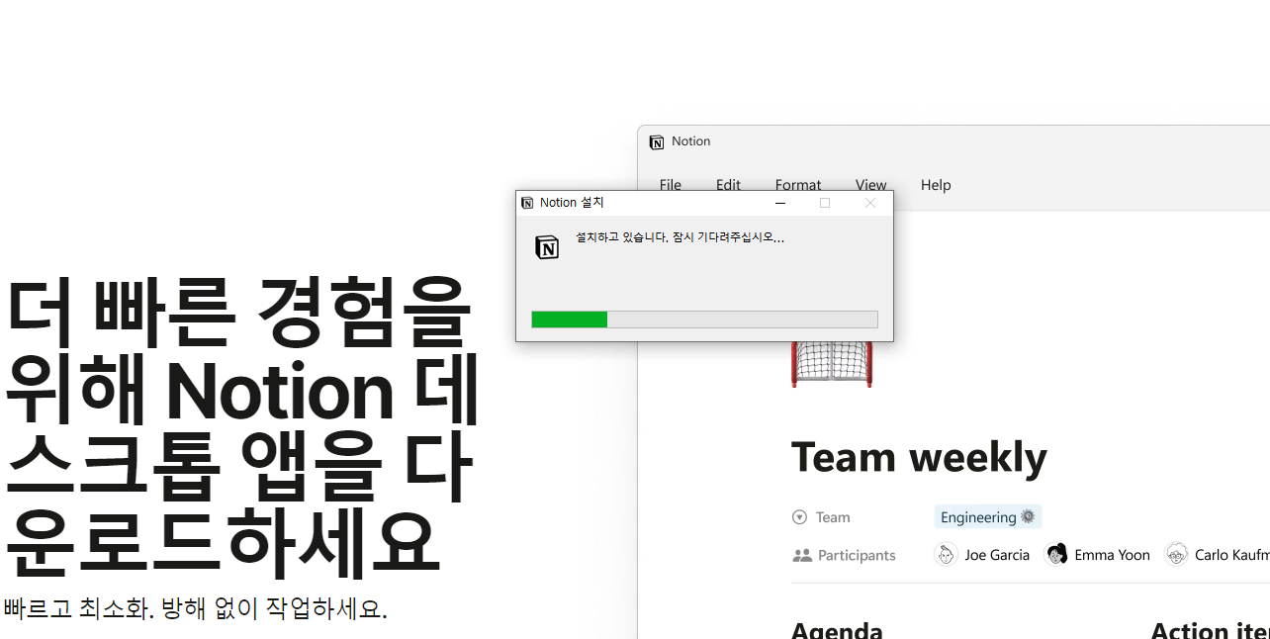Click the disabled maximize button of installer

pos(825,203)
